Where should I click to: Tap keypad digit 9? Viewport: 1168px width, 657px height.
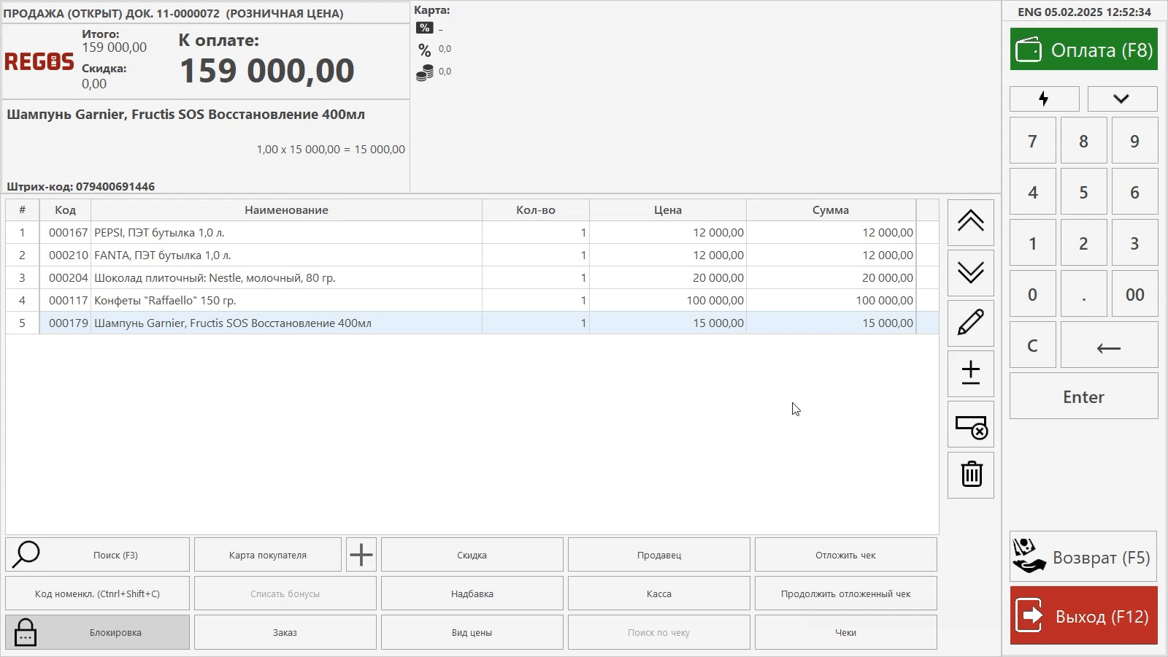(1134, 141)
